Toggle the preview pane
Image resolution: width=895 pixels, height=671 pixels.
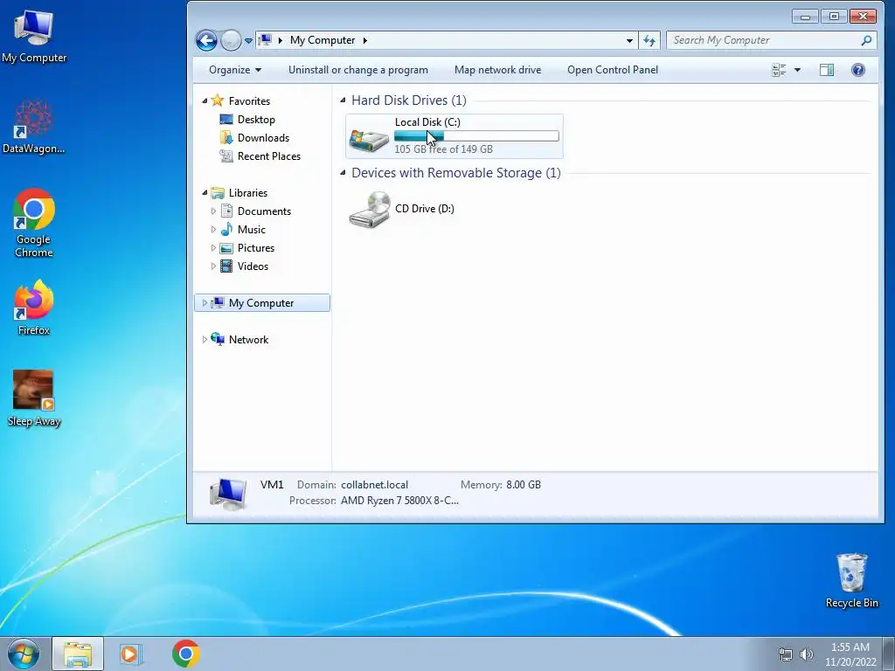[x=827, y=70]
